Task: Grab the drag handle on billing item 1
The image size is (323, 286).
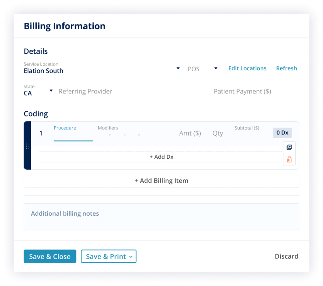Action: pos(27,146)
